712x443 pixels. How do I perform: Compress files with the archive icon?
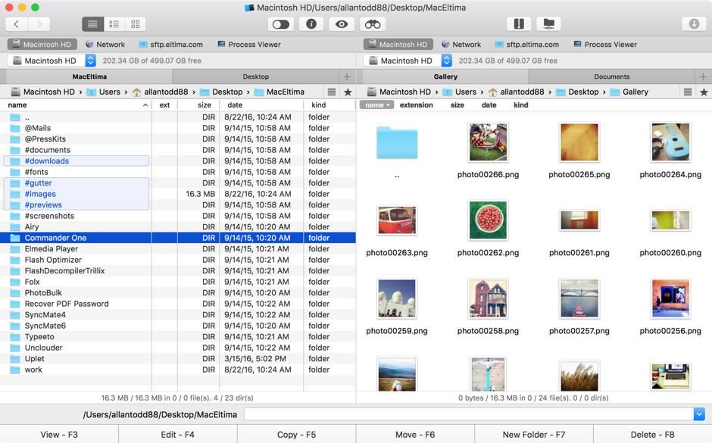[519, 23]
